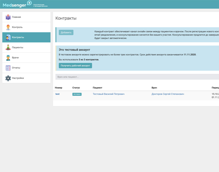This screenshot has height=172, width=219.
Task: Click the Номер column header
Action: [59, 88]
